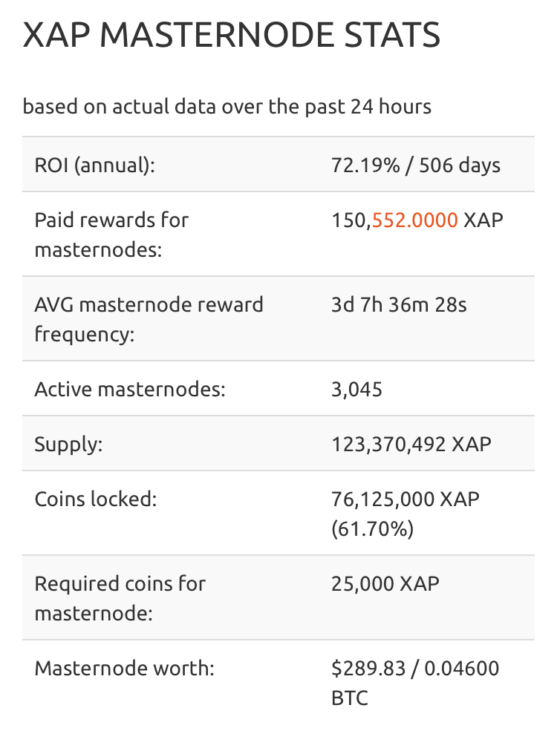Select the AVG masternode reward frequency label
This screenshot has width=557, height=731.
point(149,318)
